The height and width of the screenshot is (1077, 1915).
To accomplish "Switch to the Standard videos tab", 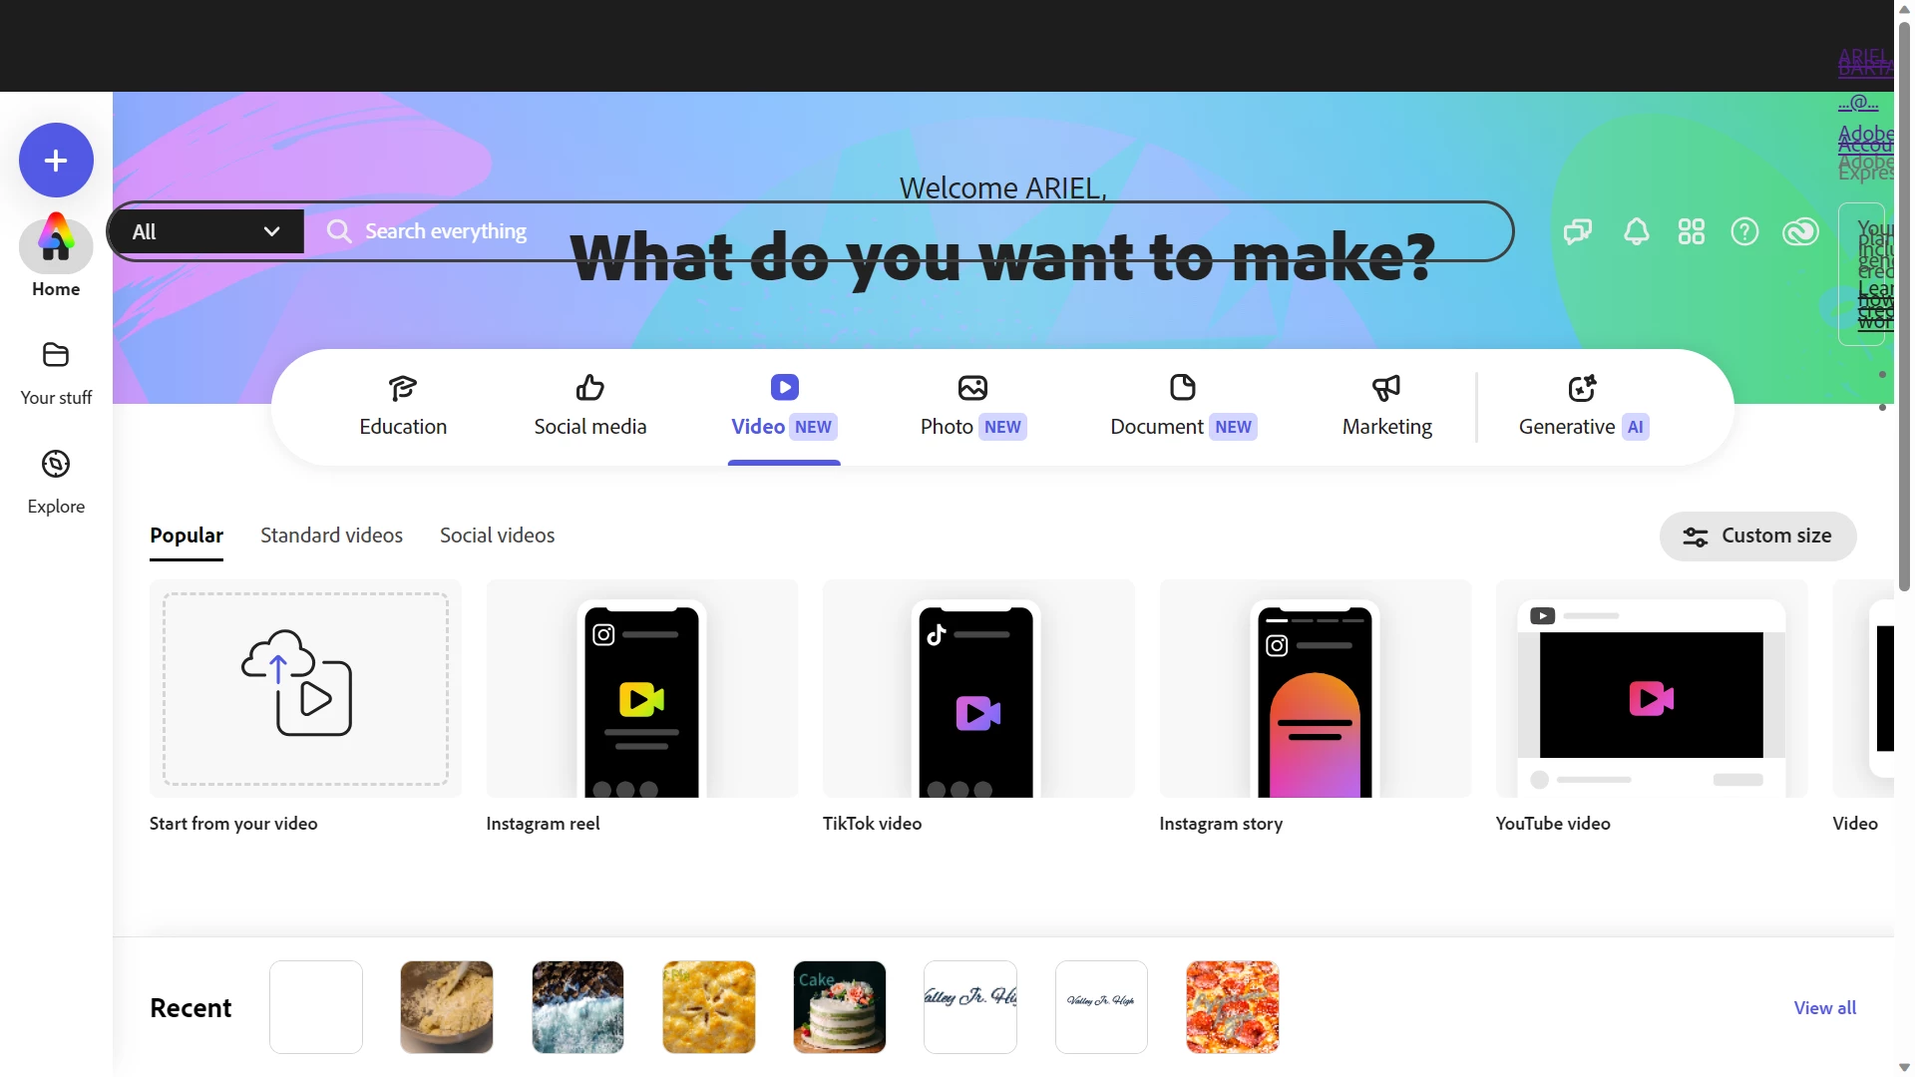I will [x=331, y=536].
